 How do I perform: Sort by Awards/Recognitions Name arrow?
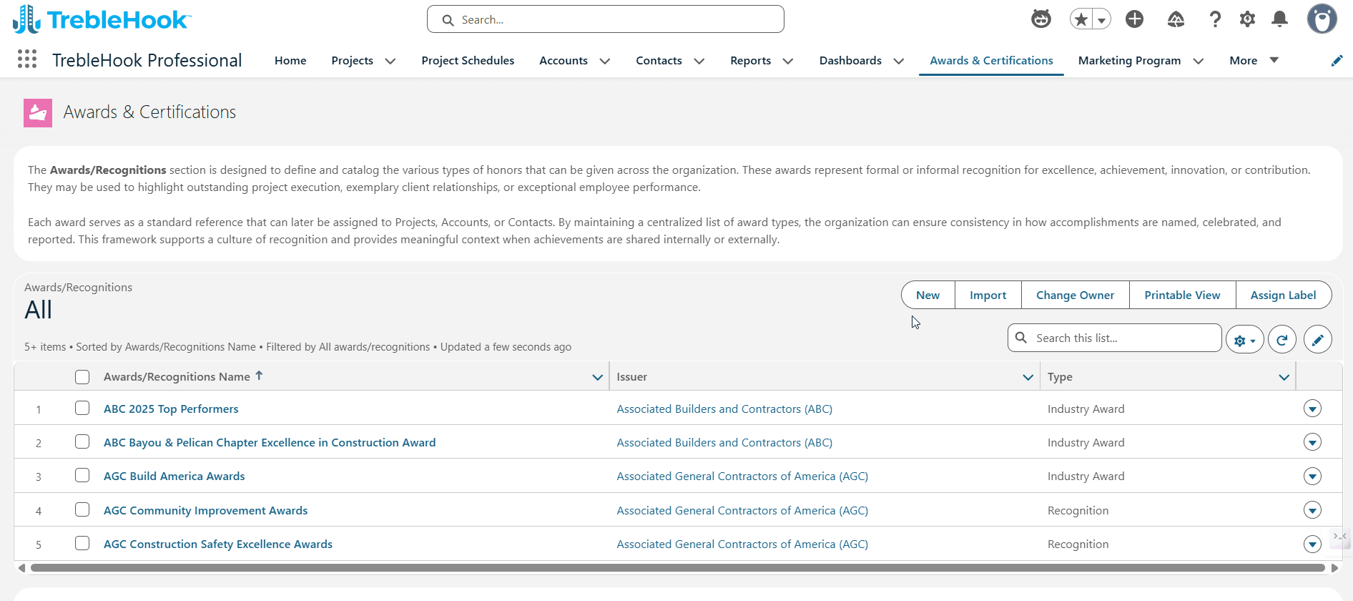(259, 376)
